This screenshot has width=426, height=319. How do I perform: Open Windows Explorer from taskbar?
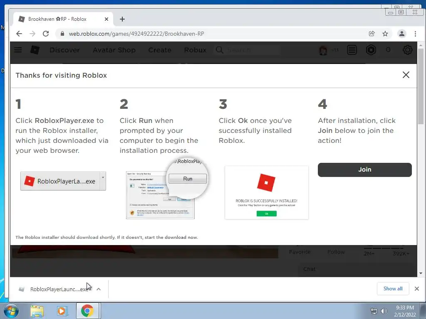coord(37,311)
